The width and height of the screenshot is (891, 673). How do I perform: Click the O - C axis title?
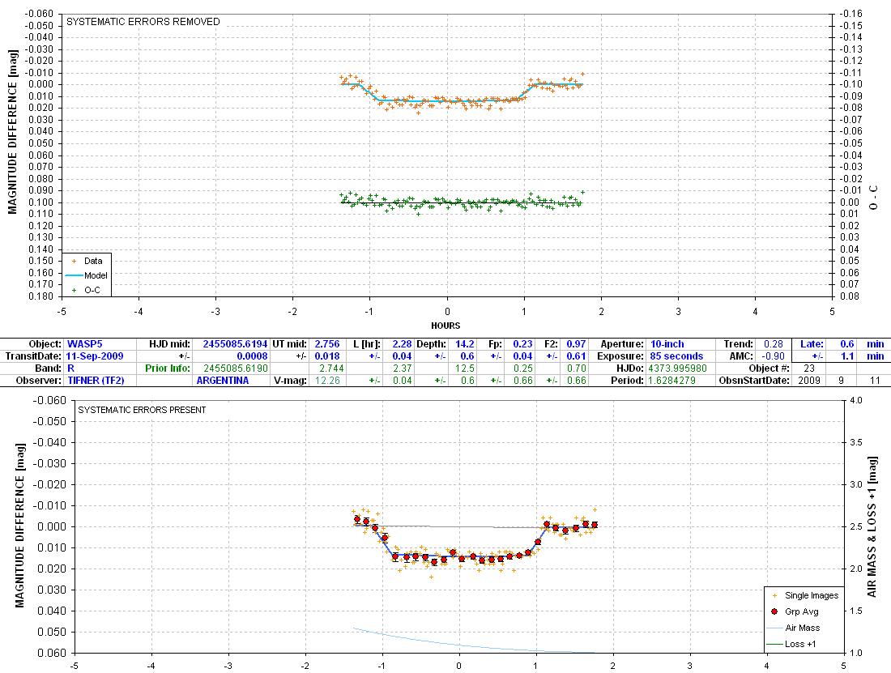click(873, 197)
